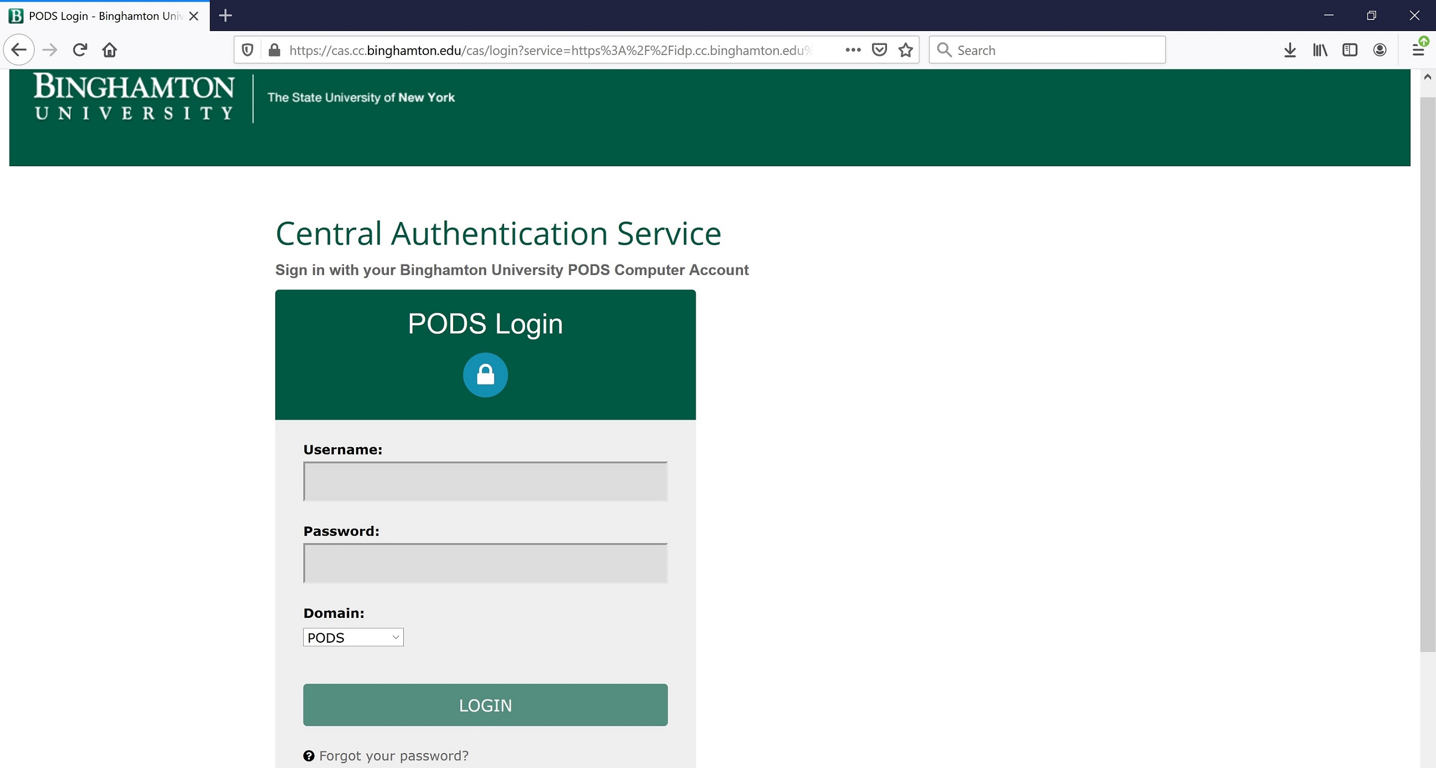Go to the browser home page
The height and width of the screenshot is (768, 1436).
coord(109,50)
